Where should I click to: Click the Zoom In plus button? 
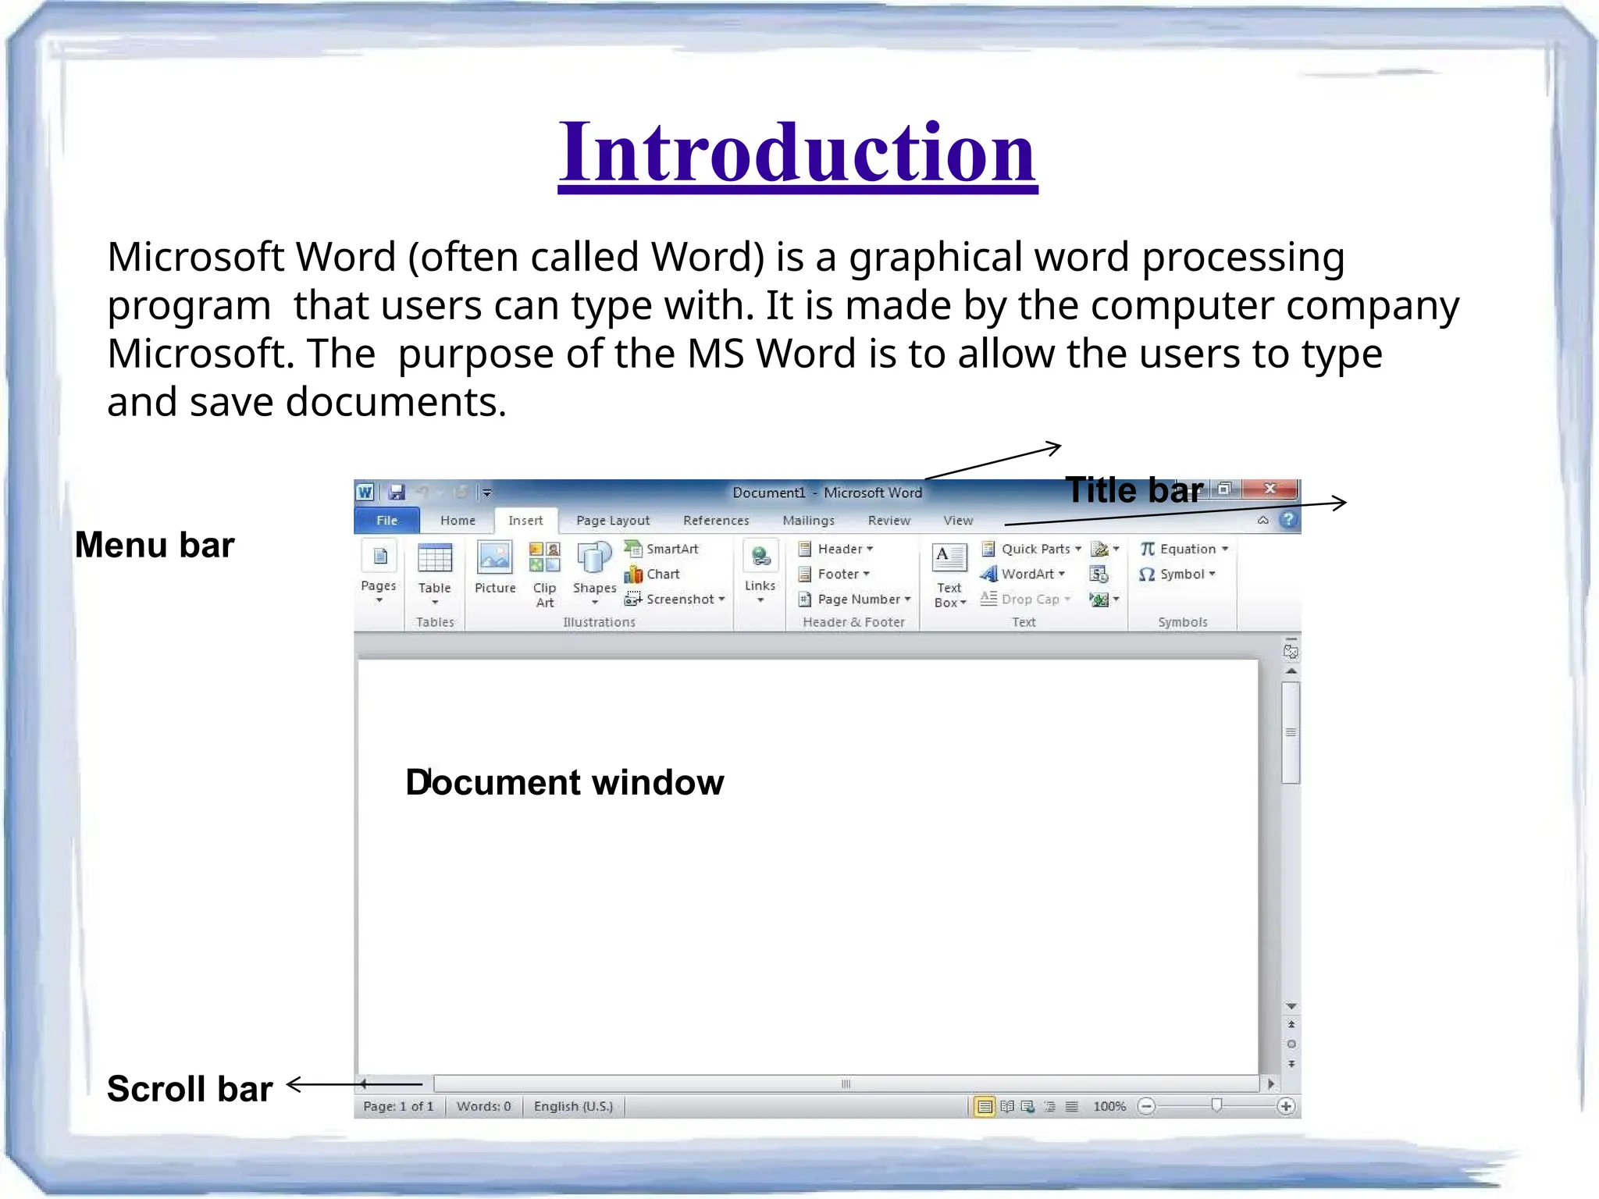coord(1286,1106)
